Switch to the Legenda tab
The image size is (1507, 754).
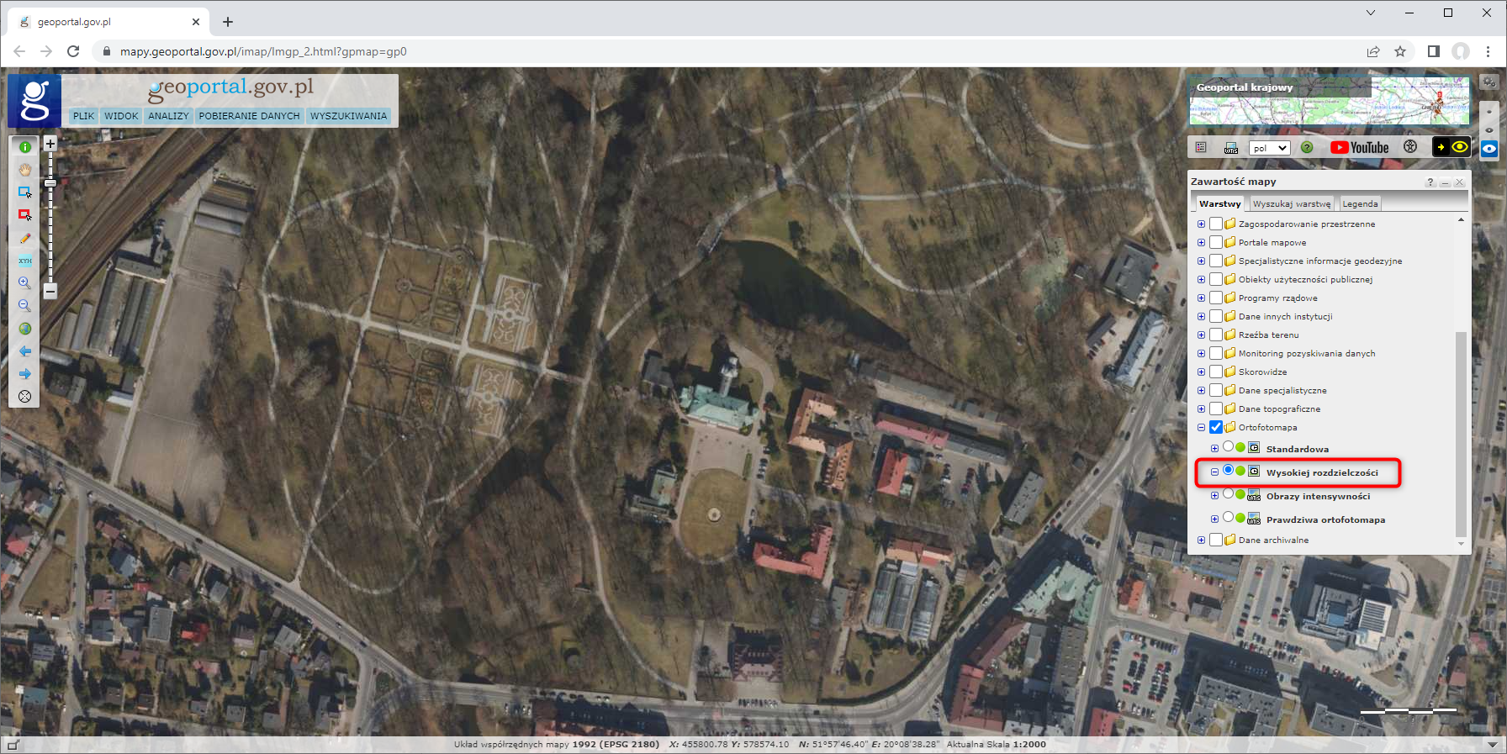tap(1360, 203)
